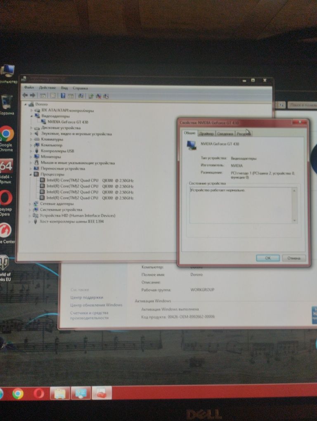Open the Действие menu
This screenshot has height=421, width=317.
pyautogui.click(x=47, y=88)
